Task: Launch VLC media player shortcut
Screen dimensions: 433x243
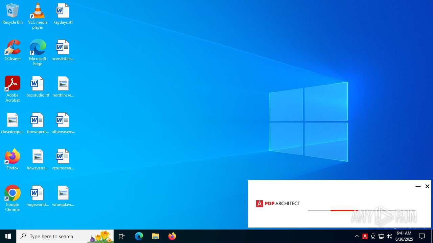Action: click(x=38, y=16)
